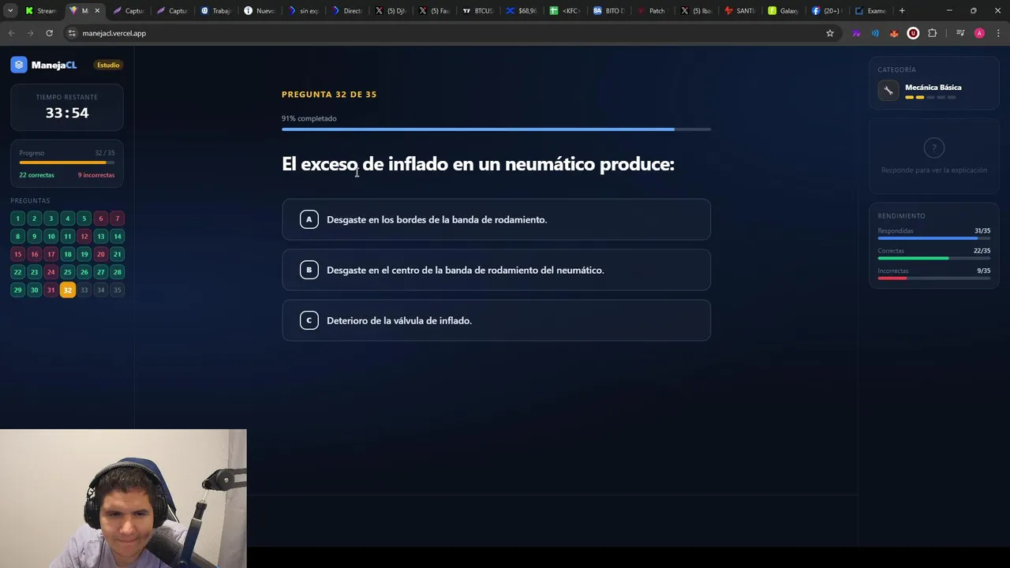Switch to the Directo tab
The image size is (1010, 568).
[x=346, y=10]
